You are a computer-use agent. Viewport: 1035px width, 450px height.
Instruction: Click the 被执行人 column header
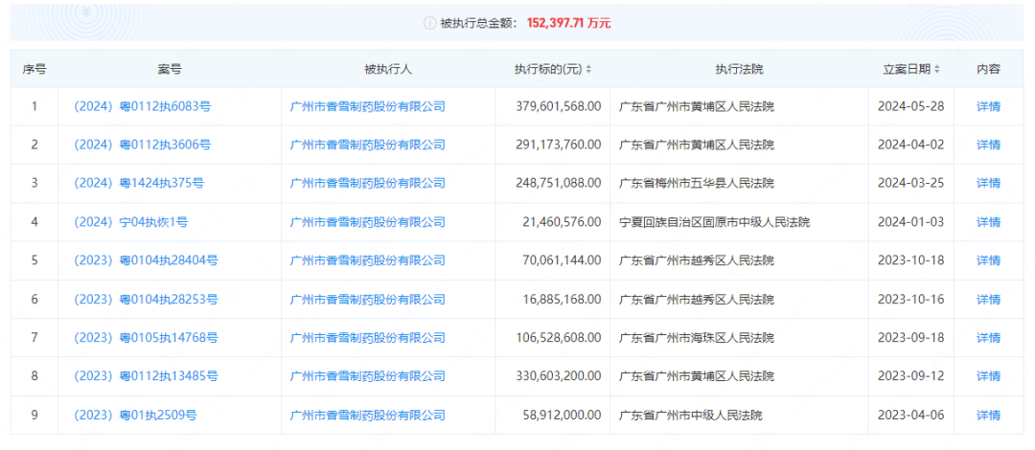click(x=388, y=69)
